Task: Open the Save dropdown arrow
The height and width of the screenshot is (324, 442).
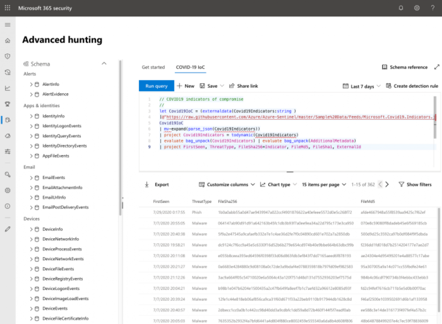Action: click(x=222, y=86)
